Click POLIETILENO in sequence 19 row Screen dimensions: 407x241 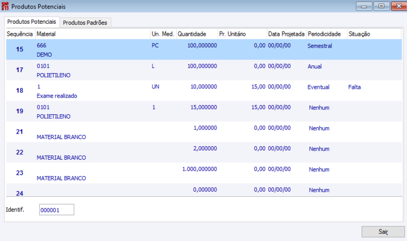coord(54,116)
